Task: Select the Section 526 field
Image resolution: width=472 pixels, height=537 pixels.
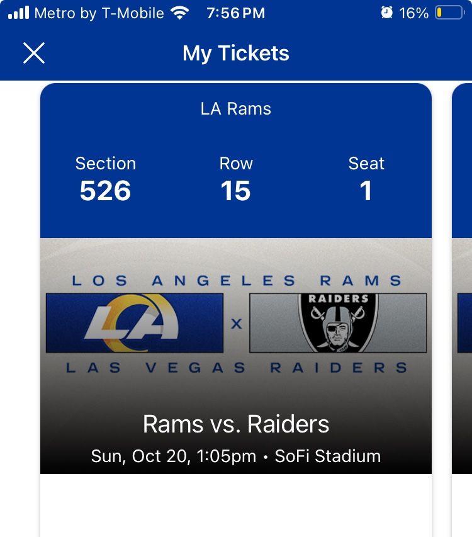Action: point(105,178)
